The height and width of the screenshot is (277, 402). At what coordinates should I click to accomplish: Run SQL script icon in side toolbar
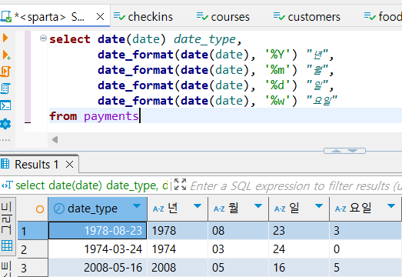point(5,72)
